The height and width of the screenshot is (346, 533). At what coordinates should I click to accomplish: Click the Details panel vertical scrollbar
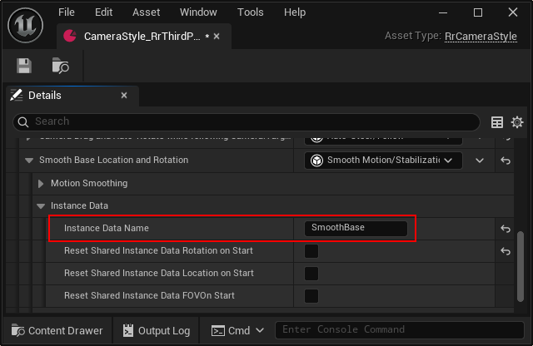tap(520, 266)
